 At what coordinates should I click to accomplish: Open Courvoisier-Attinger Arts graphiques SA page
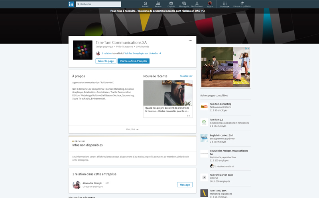[229, 152]
